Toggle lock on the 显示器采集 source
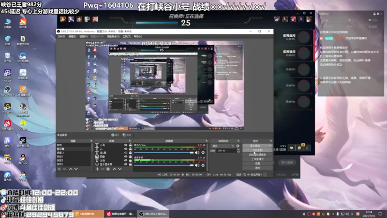 click(130, 164)
